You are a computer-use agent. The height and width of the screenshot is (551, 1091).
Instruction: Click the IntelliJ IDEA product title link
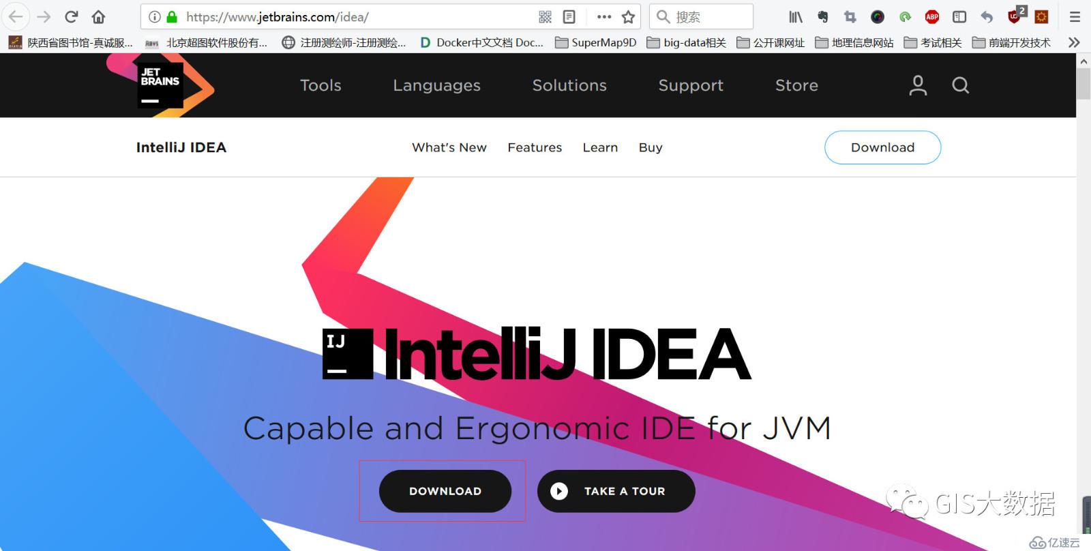pyautogui.click(x=181, y=147)
